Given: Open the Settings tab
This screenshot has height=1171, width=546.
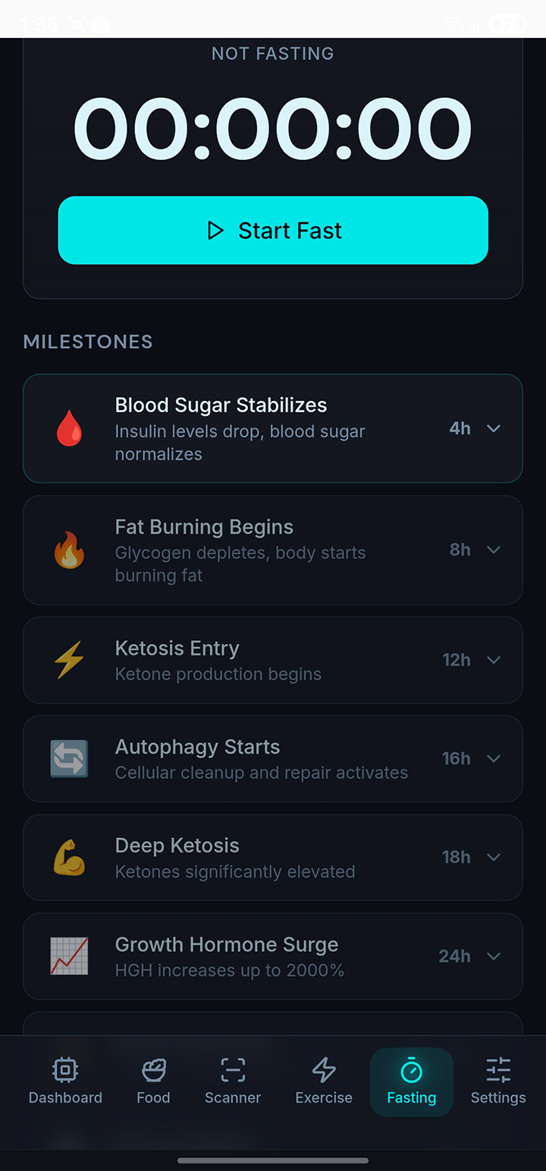Looking at the screenshot, I should pos(498,1081).
